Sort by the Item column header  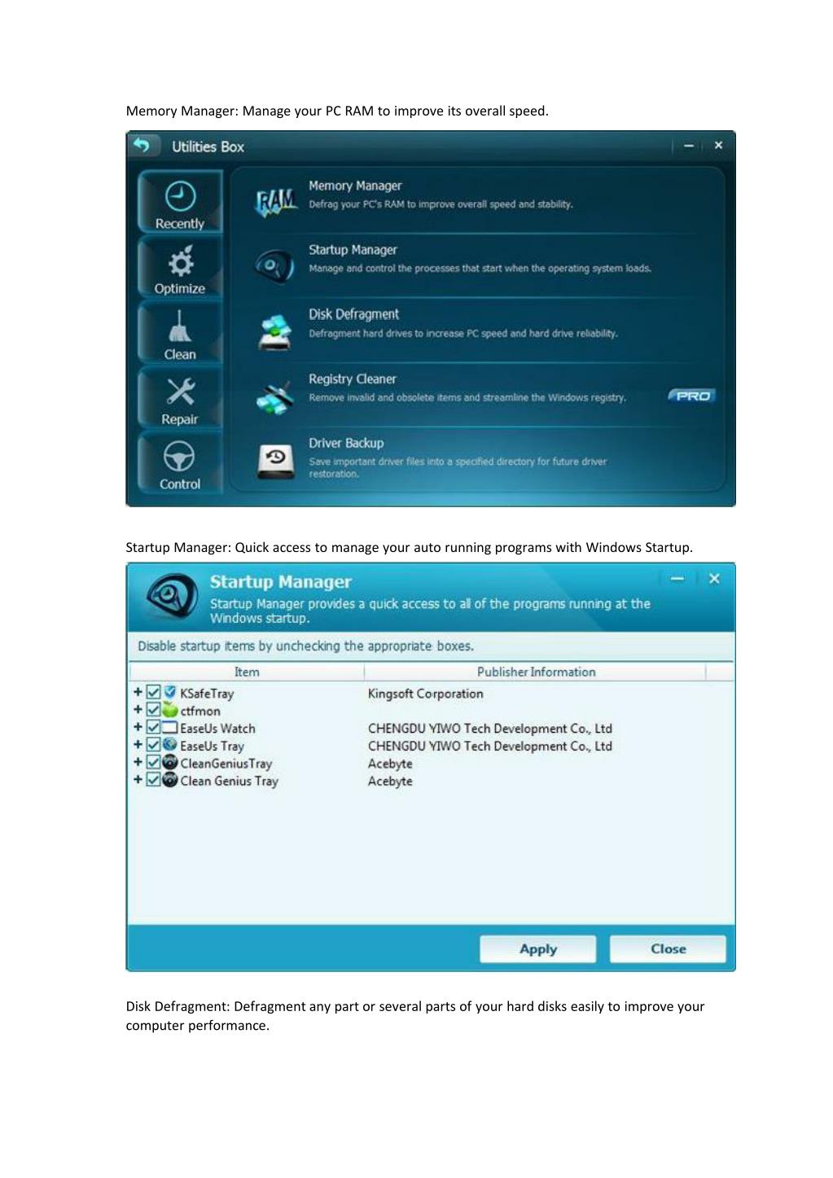(x=247, y=672)
